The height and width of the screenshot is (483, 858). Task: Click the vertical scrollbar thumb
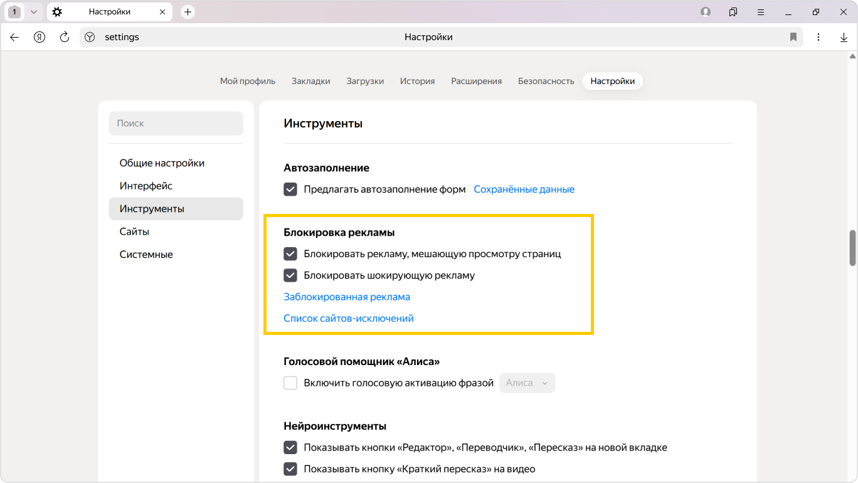[x=852, y=248]
